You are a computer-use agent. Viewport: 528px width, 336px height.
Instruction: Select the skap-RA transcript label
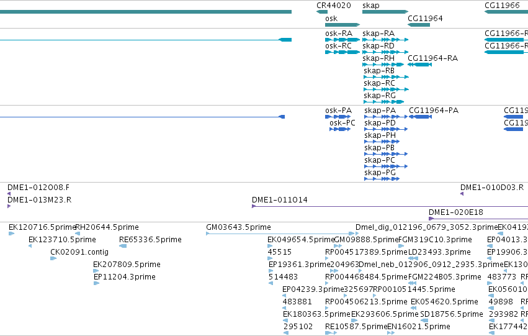[x=378, y=34]
